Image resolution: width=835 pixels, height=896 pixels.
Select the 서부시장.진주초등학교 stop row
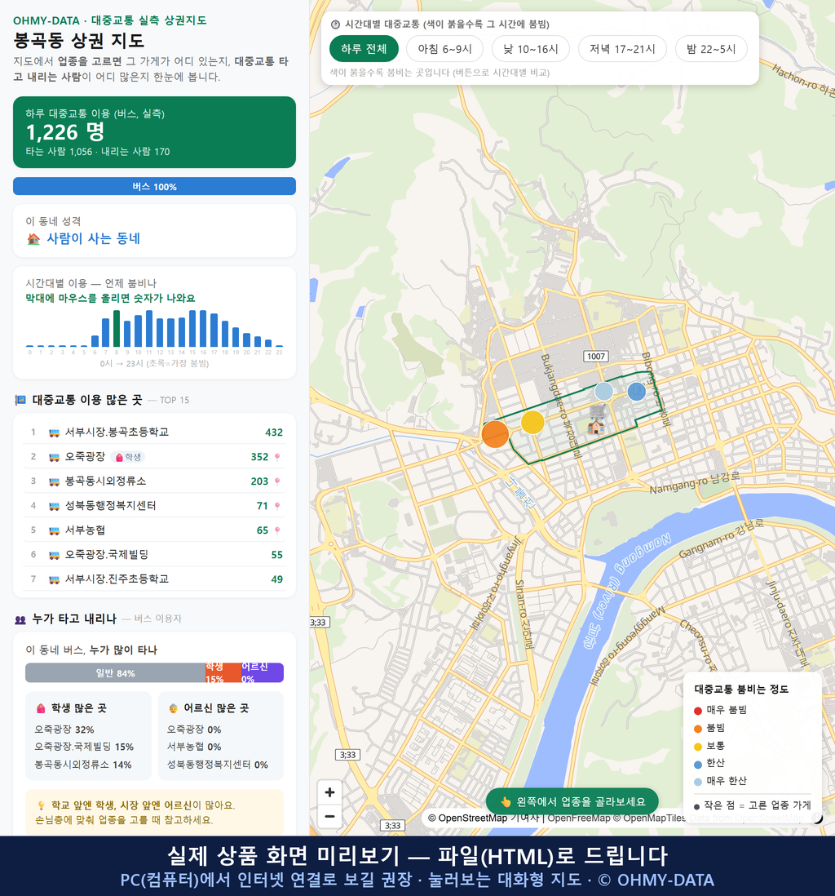point(154,579)
